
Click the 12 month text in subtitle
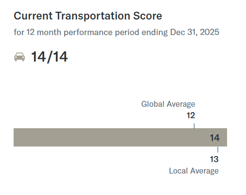click(x=44, y=32)
